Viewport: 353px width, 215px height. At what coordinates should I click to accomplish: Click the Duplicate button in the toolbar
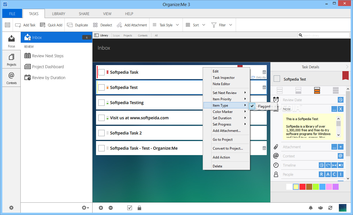tap(77, 25)
